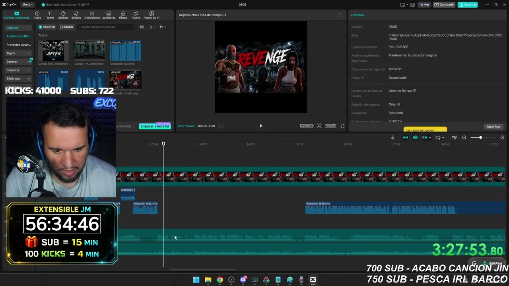509x286 pixels.
Task: Open the Ajuste panel icon
Action: [x=136, y=15]
